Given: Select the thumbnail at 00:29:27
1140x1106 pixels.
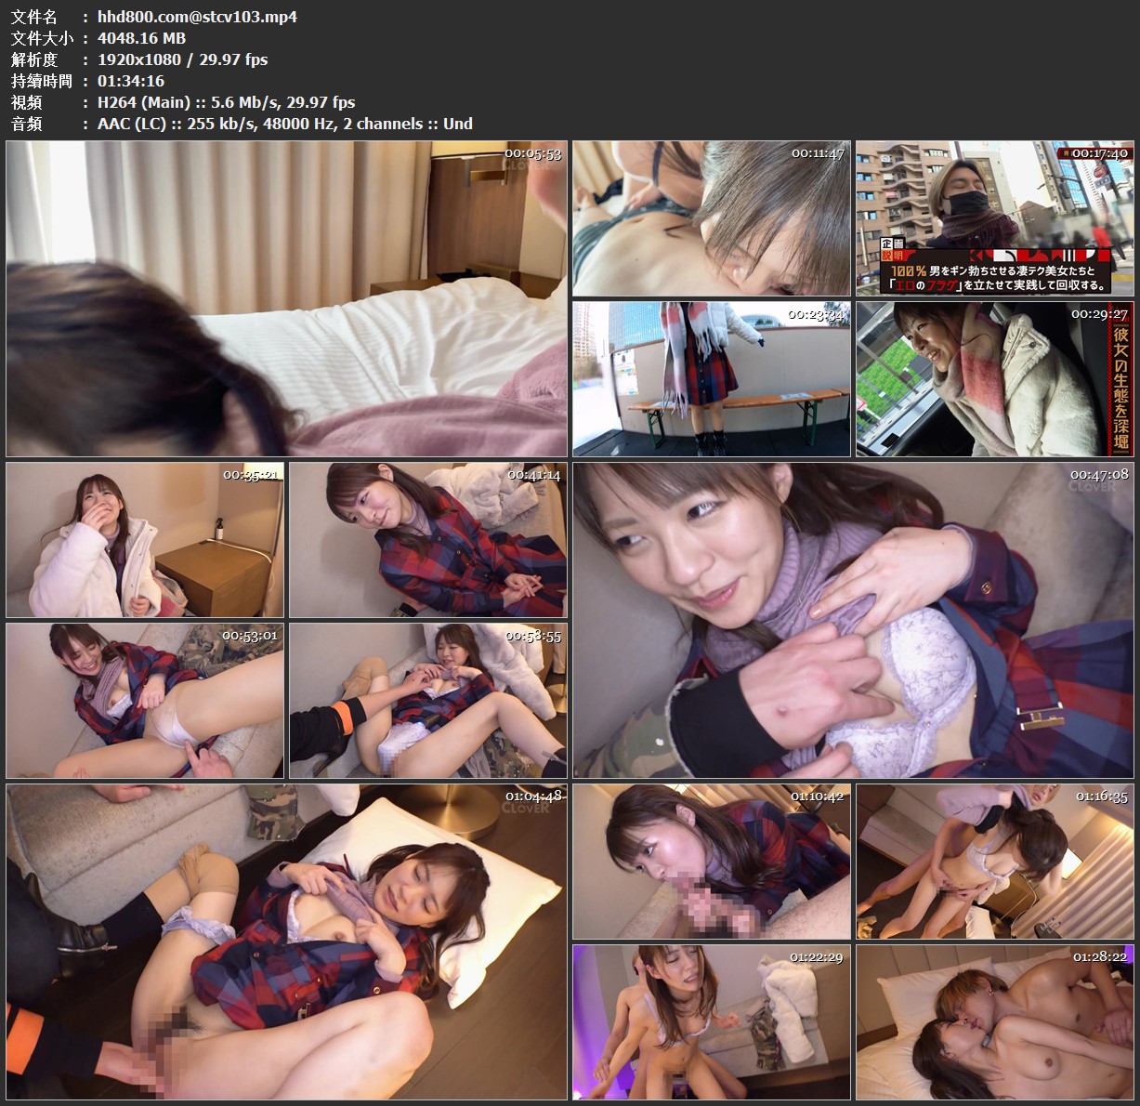Looking at the screenshot, I should click(x=993, y=378).
